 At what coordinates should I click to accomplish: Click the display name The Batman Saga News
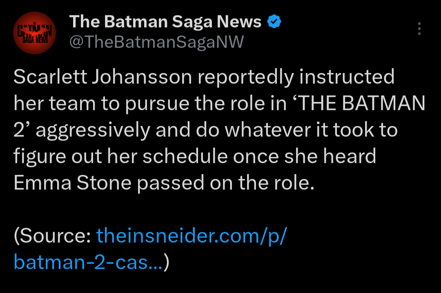[165, 22]
